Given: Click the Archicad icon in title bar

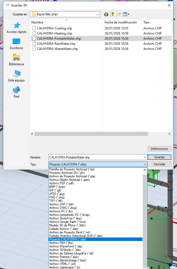Looking at the screenshot, I should click(x=7, y=5).
